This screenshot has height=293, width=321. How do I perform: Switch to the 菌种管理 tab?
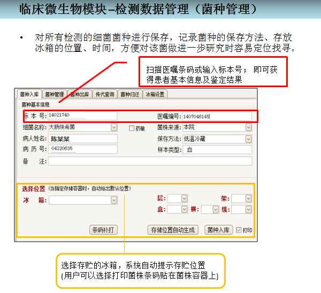tap(54, 94)
